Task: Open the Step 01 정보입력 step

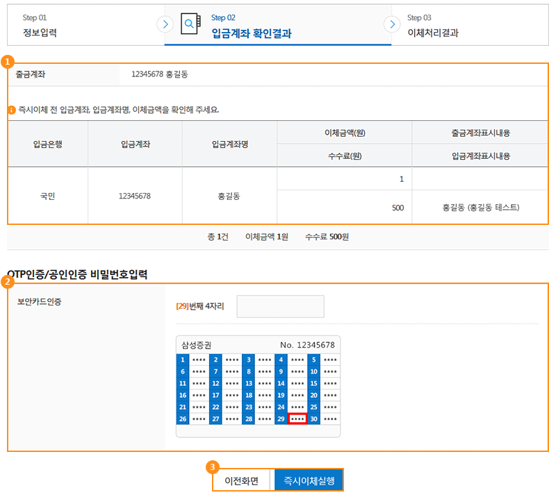Action: [85, 25]
